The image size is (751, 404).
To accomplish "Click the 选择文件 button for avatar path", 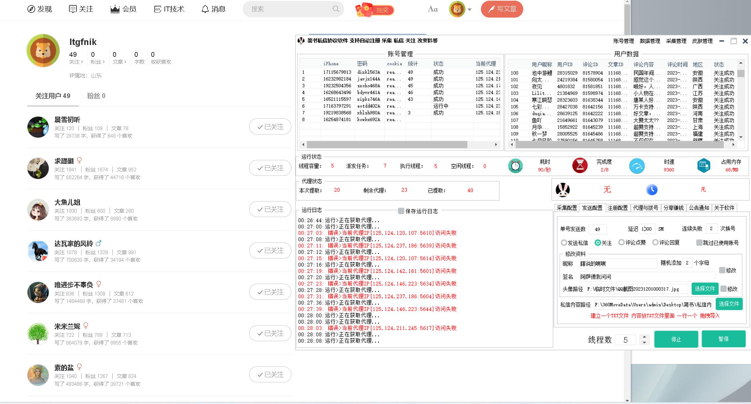I will 705,289.
